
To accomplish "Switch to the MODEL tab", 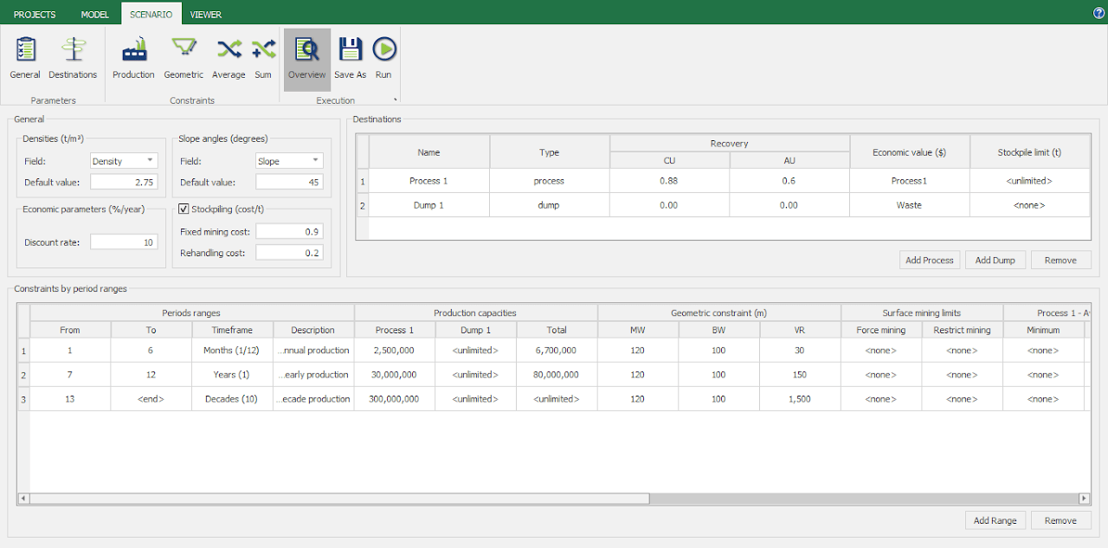I will point(94,15).
